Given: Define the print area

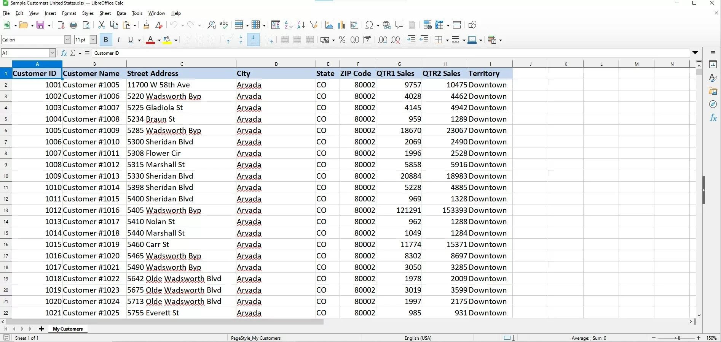Looking at the screenshot, I should point(427,25).
